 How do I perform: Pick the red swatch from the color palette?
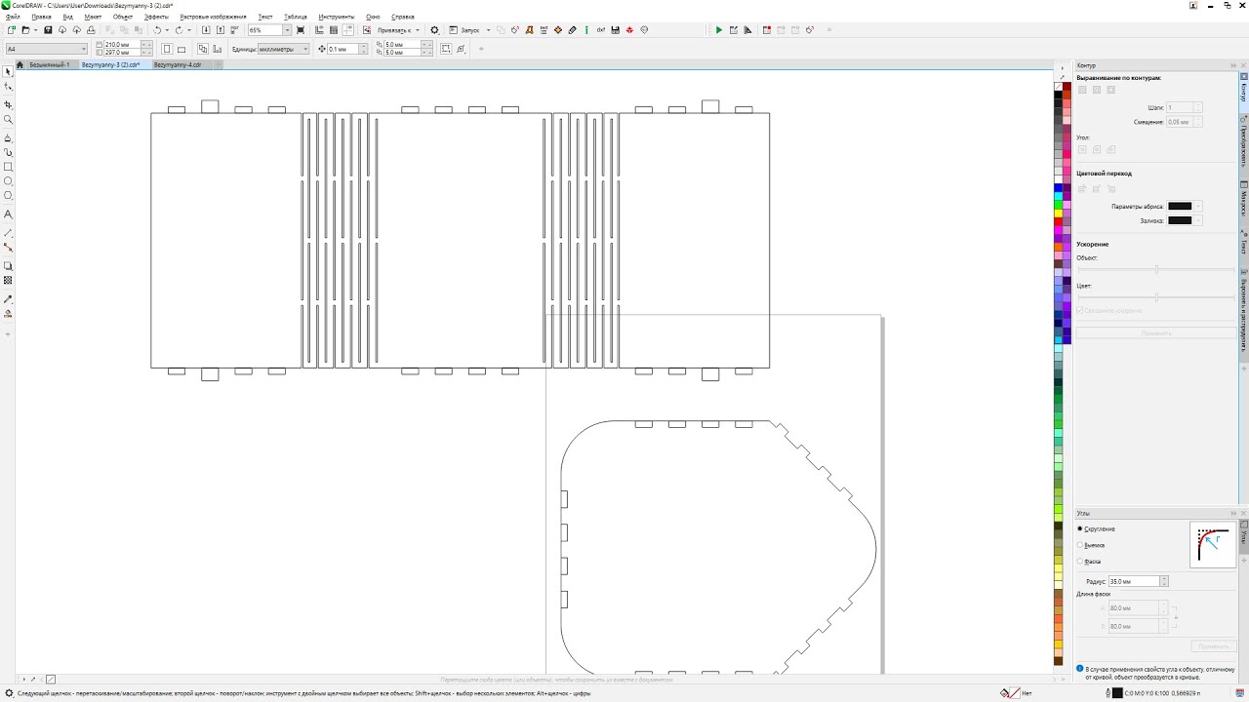(x=1058, y=221)
